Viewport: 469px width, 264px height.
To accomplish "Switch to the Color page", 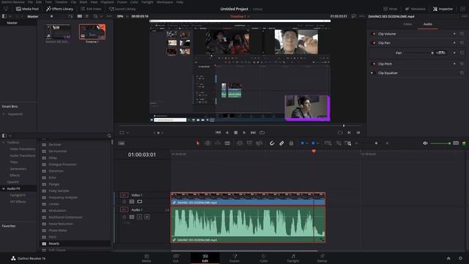I will (x=264, y=258).
